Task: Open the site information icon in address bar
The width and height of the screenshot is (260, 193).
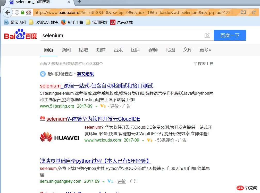Action: (x=17, y=12)
